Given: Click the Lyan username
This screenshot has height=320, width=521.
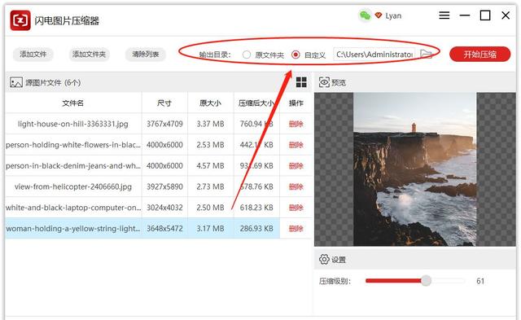Looking at the screenshot, I should (393, 15).
